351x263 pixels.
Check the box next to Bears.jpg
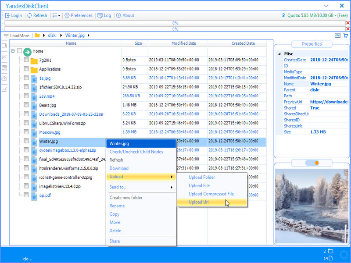26,105
